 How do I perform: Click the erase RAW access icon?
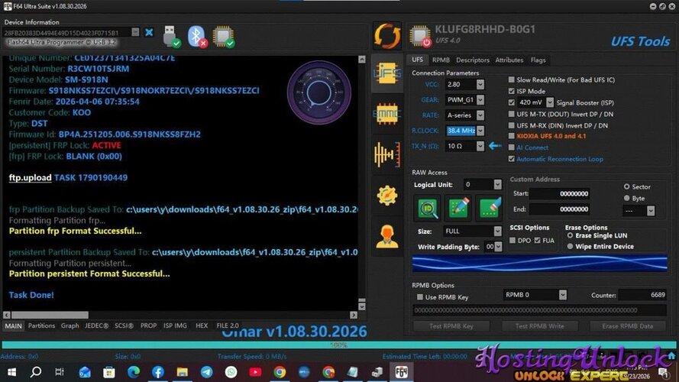tap(489, 208)
